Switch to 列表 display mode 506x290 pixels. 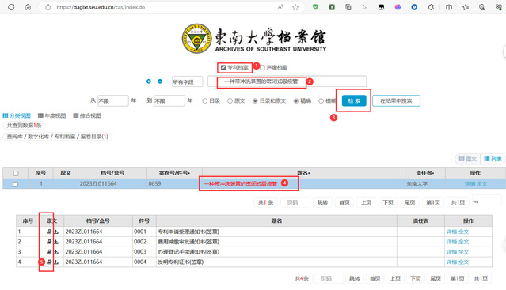click(493, 159)
